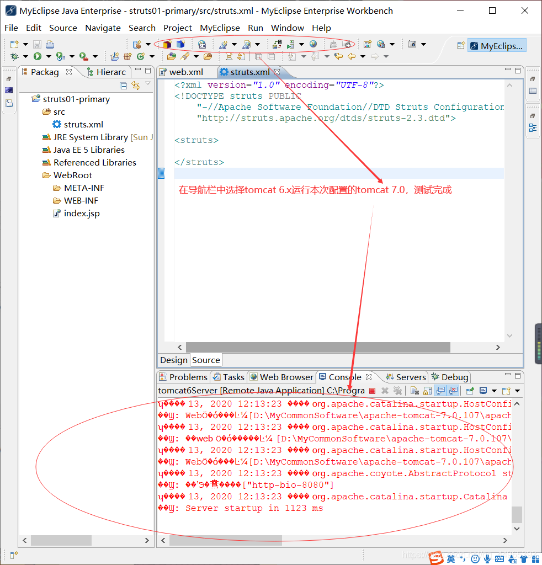The height and width of the screenshot is (565, 542).
Task: Click the green Run button in toolbar
Action: tap(38, 56)
